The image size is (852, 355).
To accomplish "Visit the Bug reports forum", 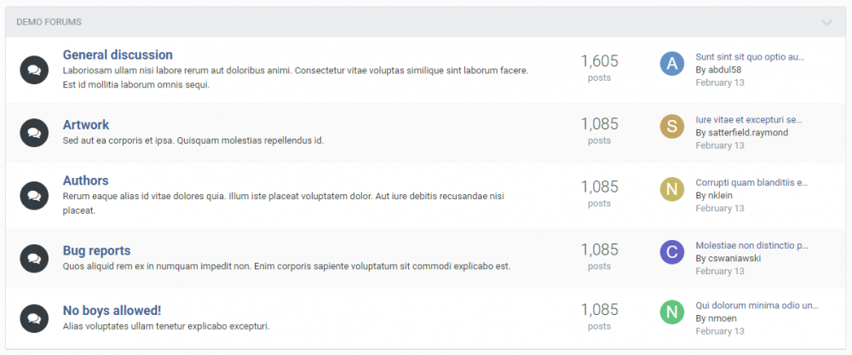I will coord(96,250).
